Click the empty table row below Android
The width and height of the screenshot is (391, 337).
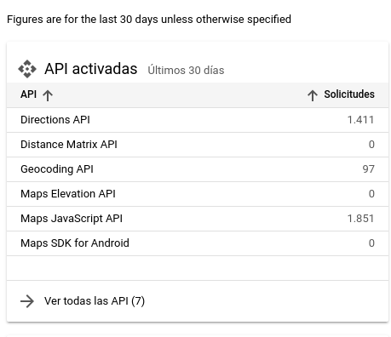[x=198, y=268]
